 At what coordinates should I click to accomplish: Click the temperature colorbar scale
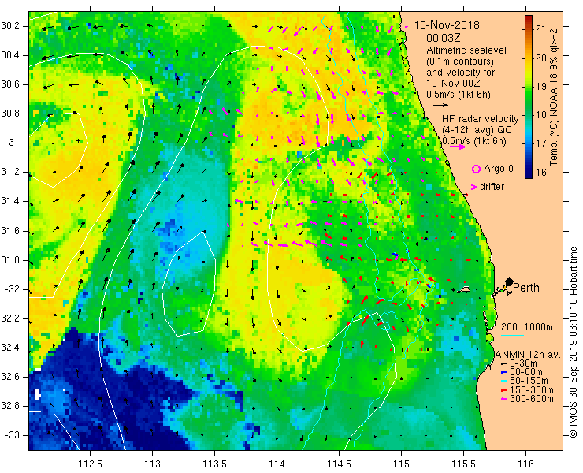(x=529, y=97)
